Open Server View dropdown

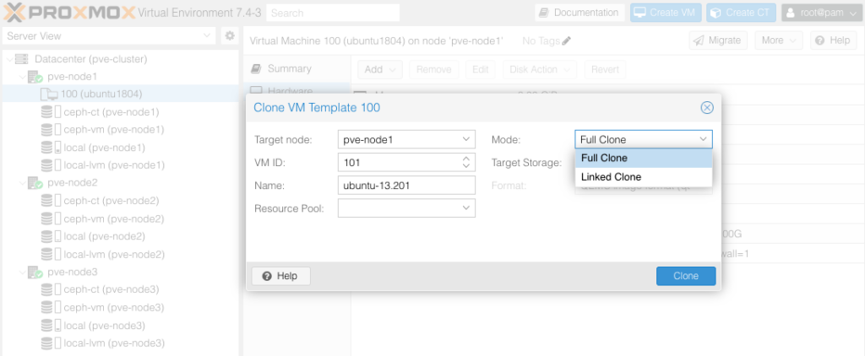click(x=109, y=35)
